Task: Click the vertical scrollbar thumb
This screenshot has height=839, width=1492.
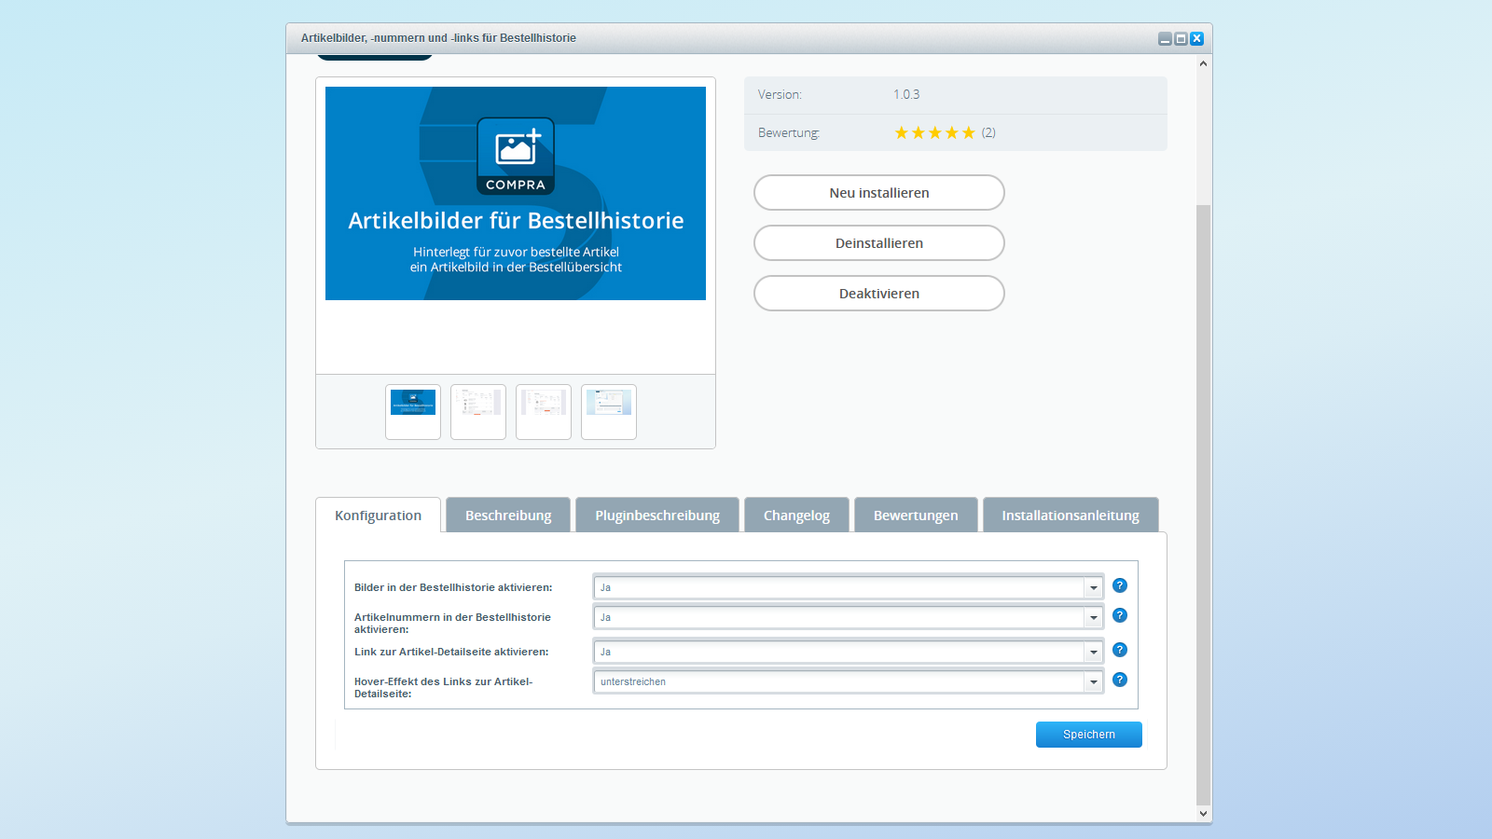Action: pos(1203,503)
